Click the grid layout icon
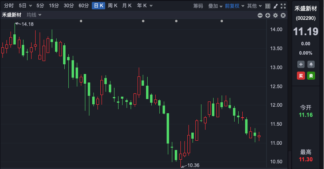The image size is (324, 169). coord(268,6)
